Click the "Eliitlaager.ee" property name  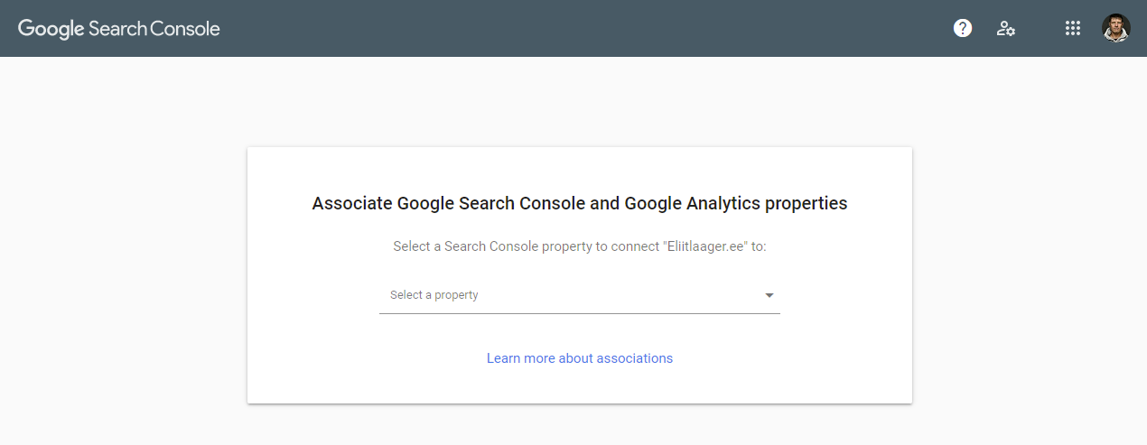tap(705, 246)
